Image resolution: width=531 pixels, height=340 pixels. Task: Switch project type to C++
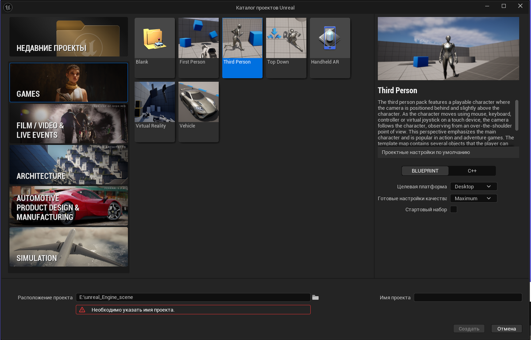click(472, 171)
